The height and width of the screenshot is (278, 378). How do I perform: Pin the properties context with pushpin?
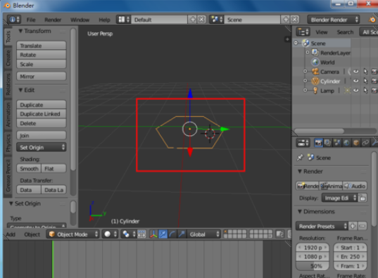[300, 158]
